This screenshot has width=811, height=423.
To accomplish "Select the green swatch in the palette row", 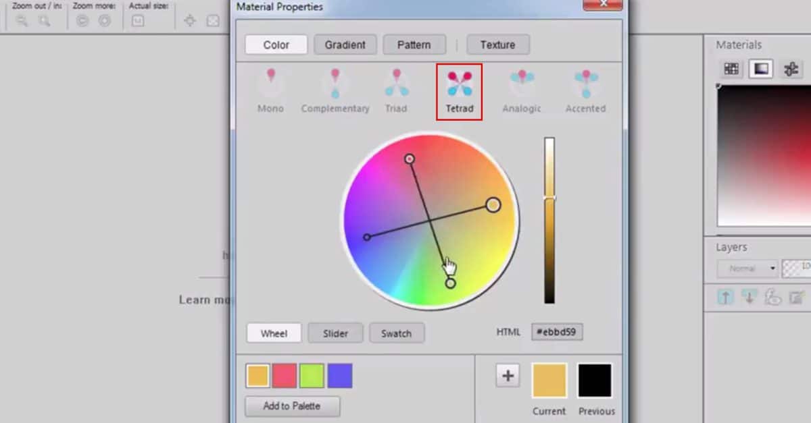I will [312, 376].
